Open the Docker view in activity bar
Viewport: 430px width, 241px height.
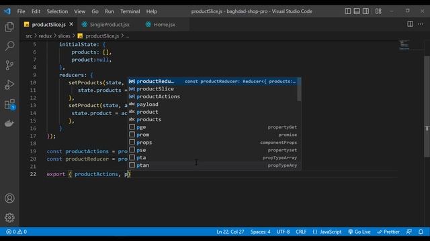(x=9, y=123)
